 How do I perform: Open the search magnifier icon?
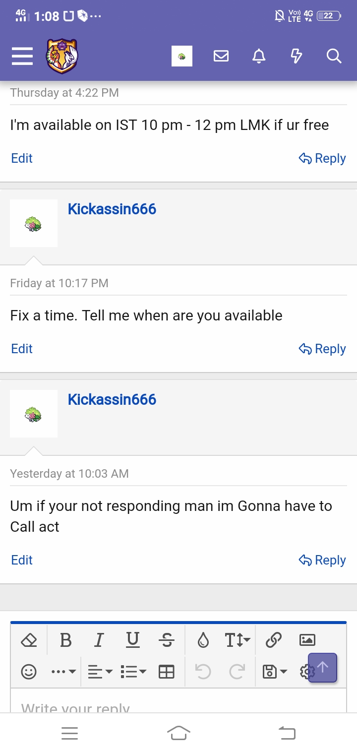[334, 56]
